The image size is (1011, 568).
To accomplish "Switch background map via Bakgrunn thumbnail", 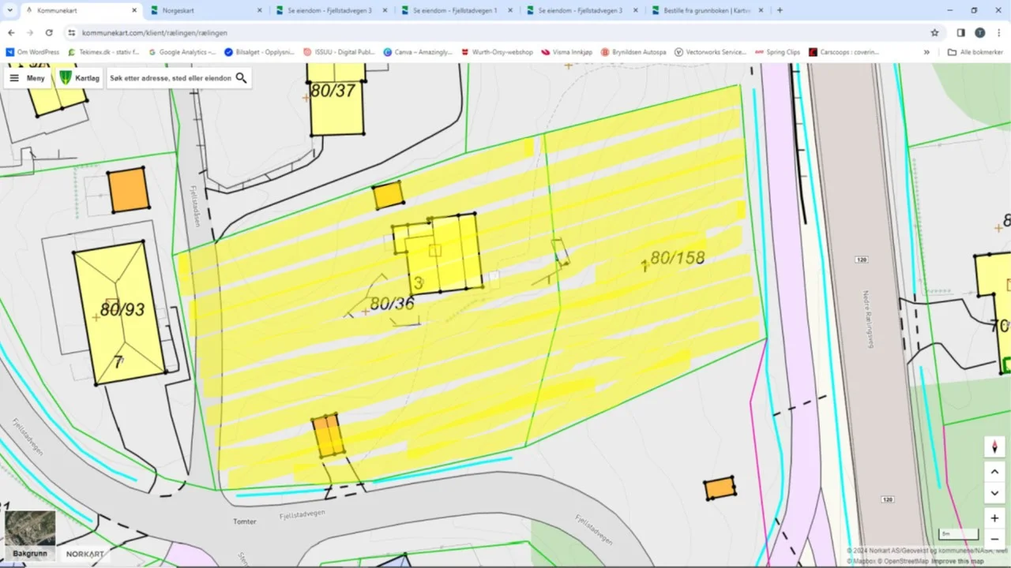I will point(31,536).
